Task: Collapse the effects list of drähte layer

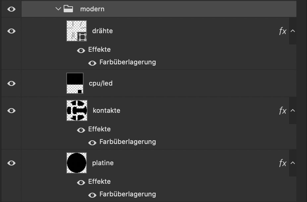Action: tap(293, 31)
